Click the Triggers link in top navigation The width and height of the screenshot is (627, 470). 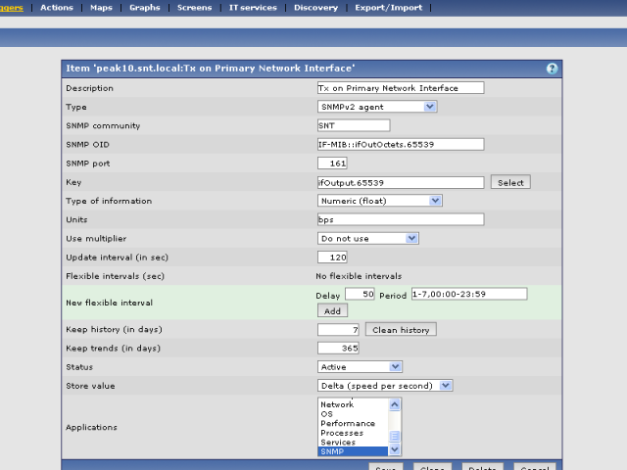tap(11, 8)
